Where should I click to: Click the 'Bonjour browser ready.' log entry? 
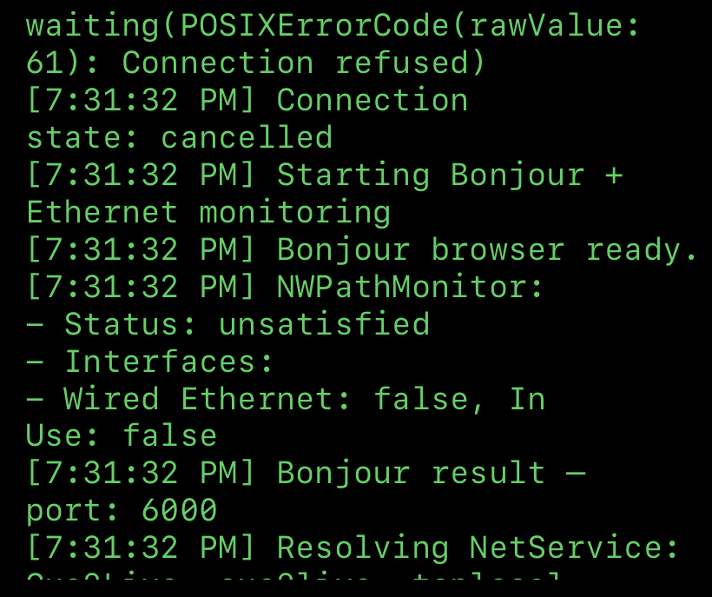[x=361, y=250]
